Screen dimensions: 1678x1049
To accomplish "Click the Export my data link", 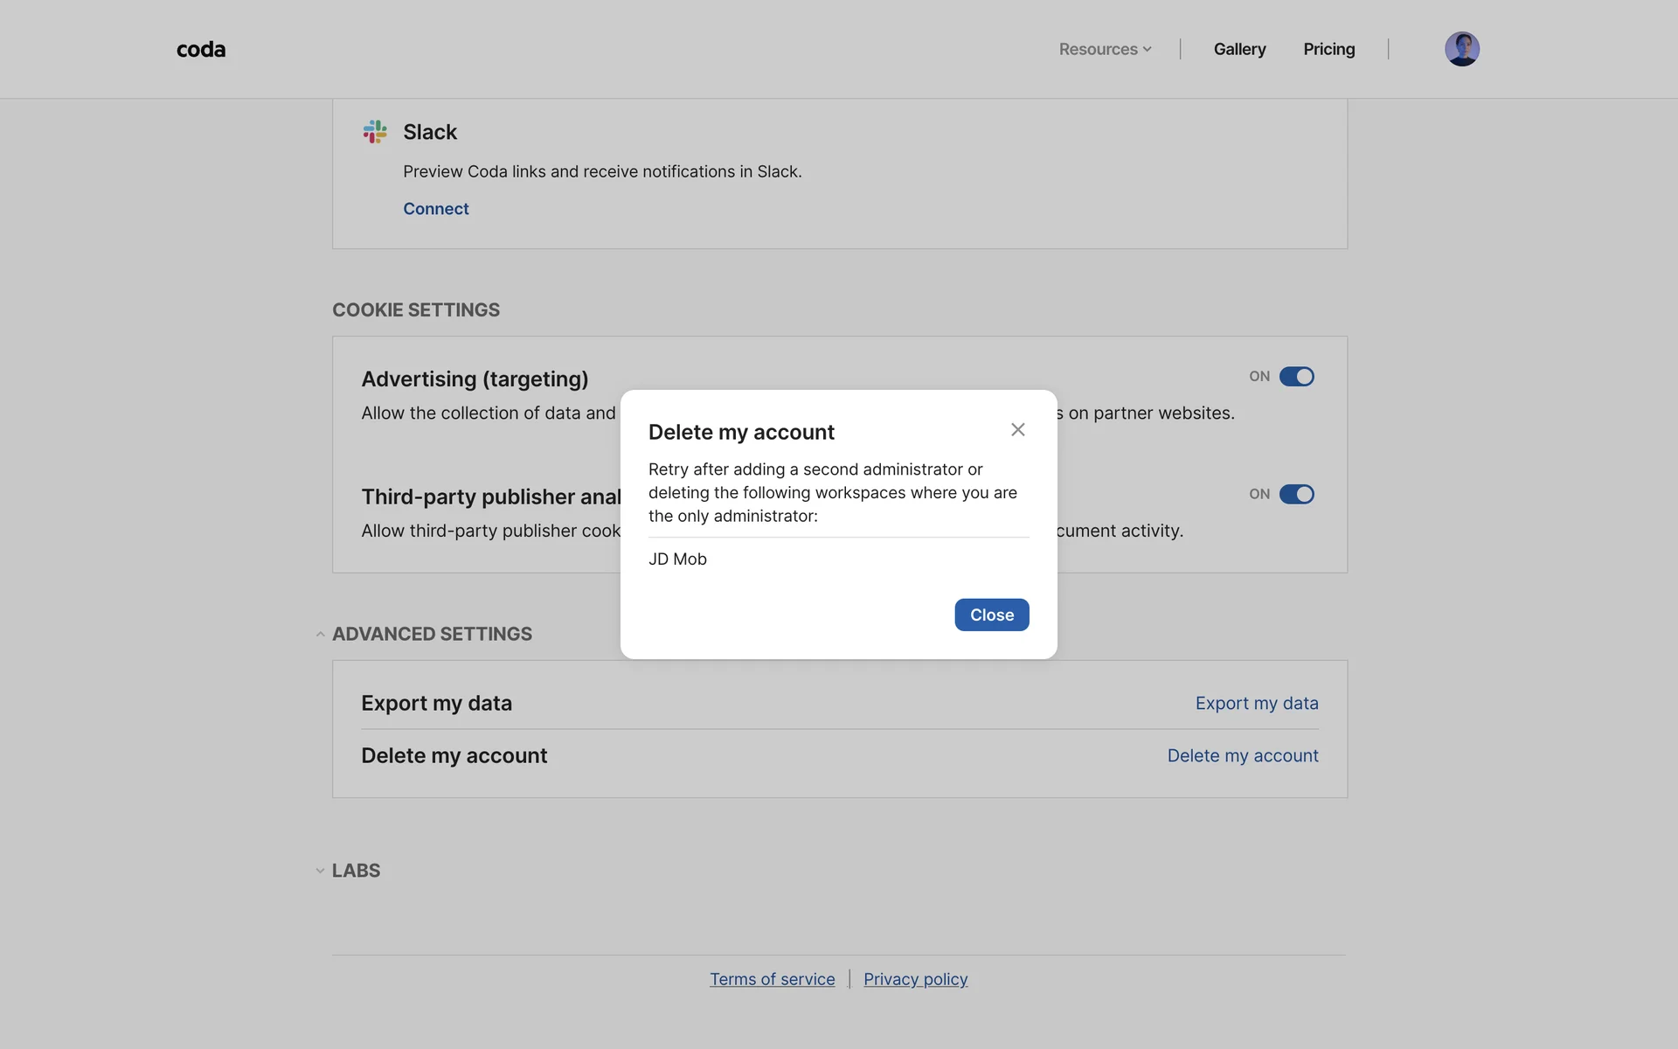I will click(x=1256, y=704).
